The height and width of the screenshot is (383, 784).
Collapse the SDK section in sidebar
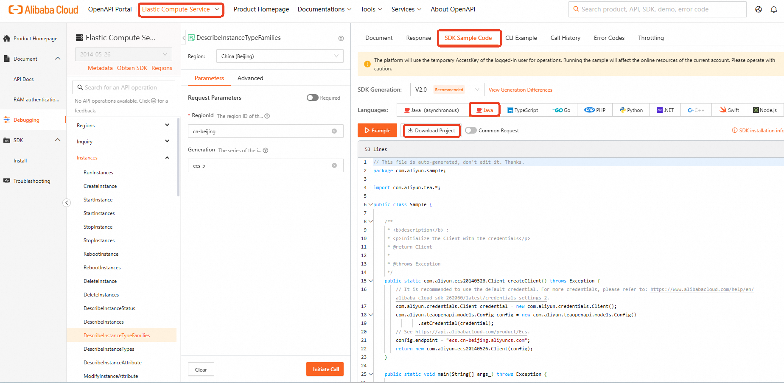[58, 140]
